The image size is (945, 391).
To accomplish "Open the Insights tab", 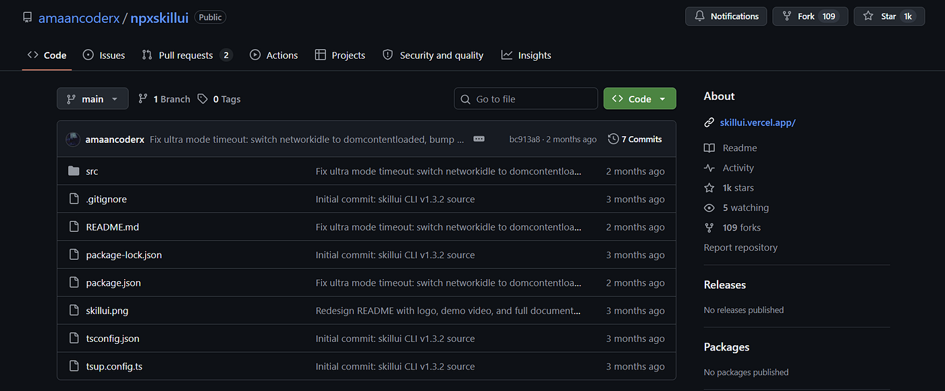I will pyautogui.click(x=526, y=55).
